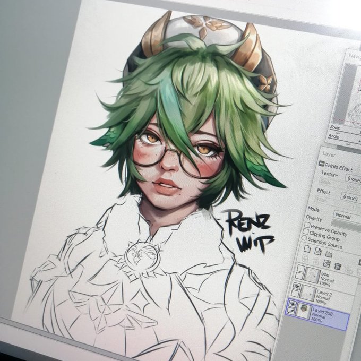The image size is (361, 361).
Task: Toggle visibility of Layer2
Action: [297, 286]
